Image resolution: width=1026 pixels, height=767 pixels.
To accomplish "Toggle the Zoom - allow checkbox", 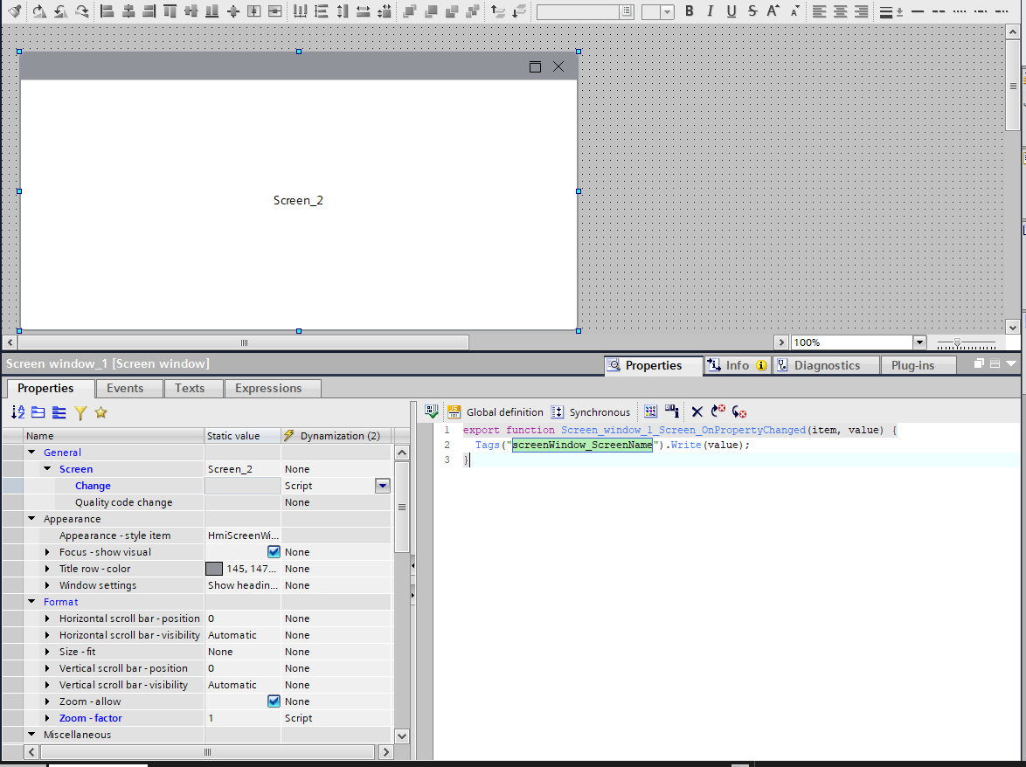I will coord(274,701).
